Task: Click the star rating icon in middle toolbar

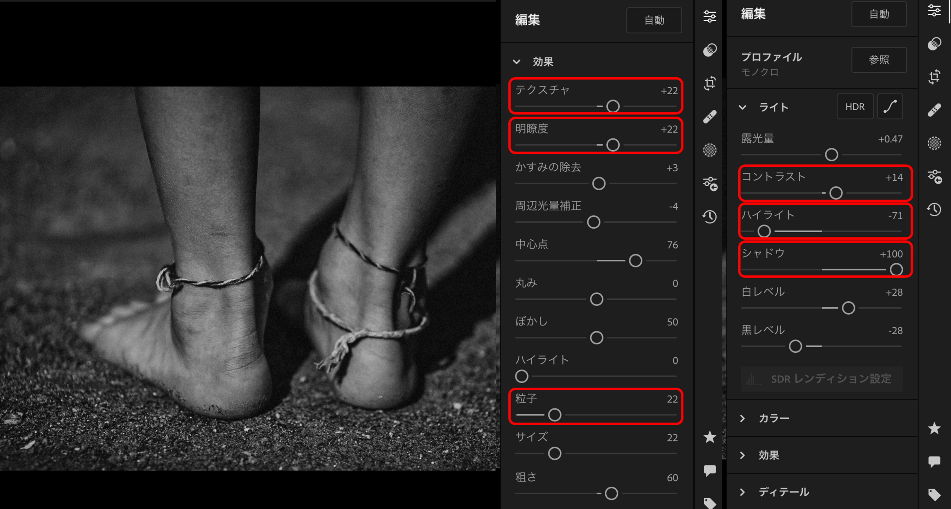Action: point(710,437)
